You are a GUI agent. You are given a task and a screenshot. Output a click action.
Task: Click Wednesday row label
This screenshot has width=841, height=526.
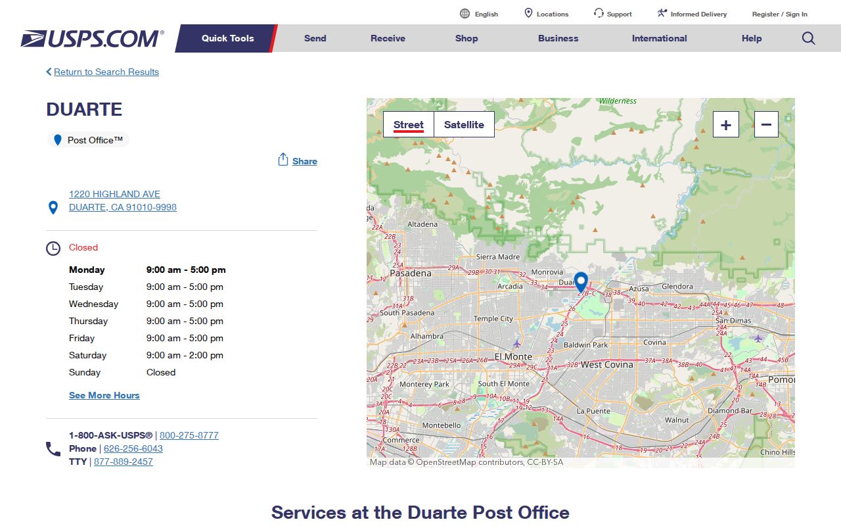tap(94, 304)
